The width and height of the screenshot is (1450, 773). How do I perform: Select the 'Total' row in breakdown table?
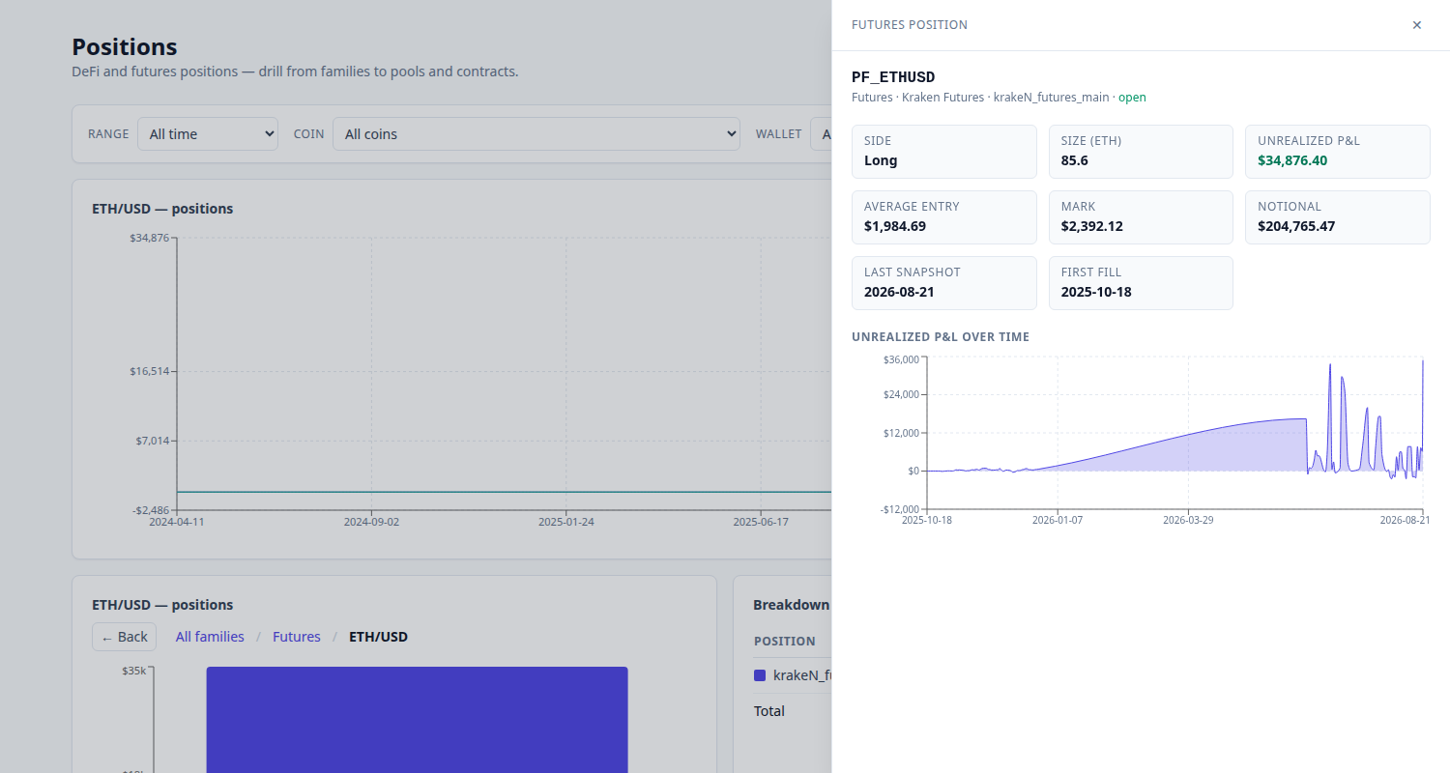pyautogui.click(x=792, y=711)
